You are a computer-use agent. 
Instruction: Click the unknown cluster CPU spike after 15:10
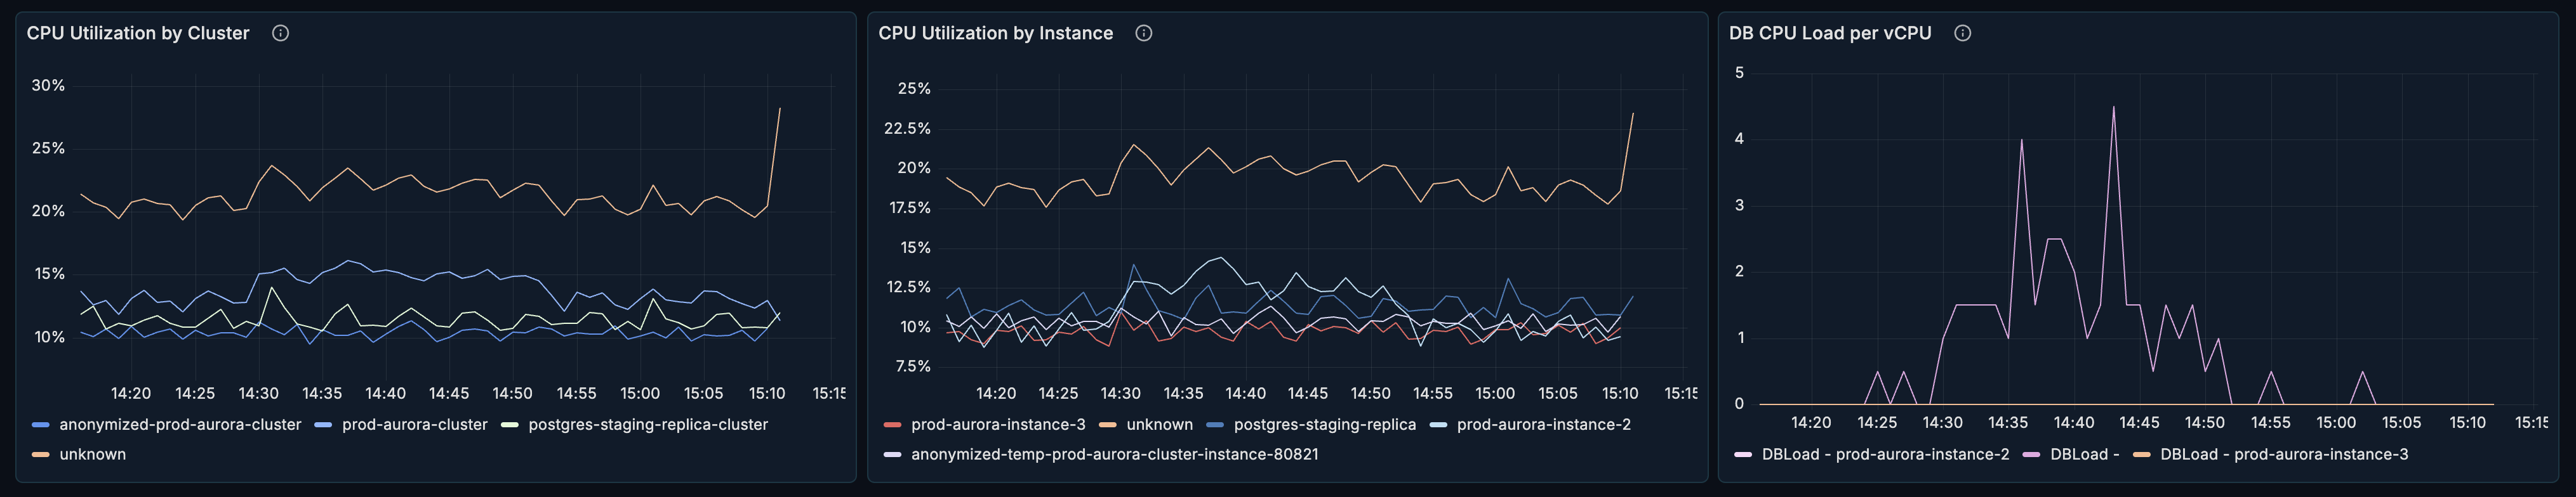[779, 109]
